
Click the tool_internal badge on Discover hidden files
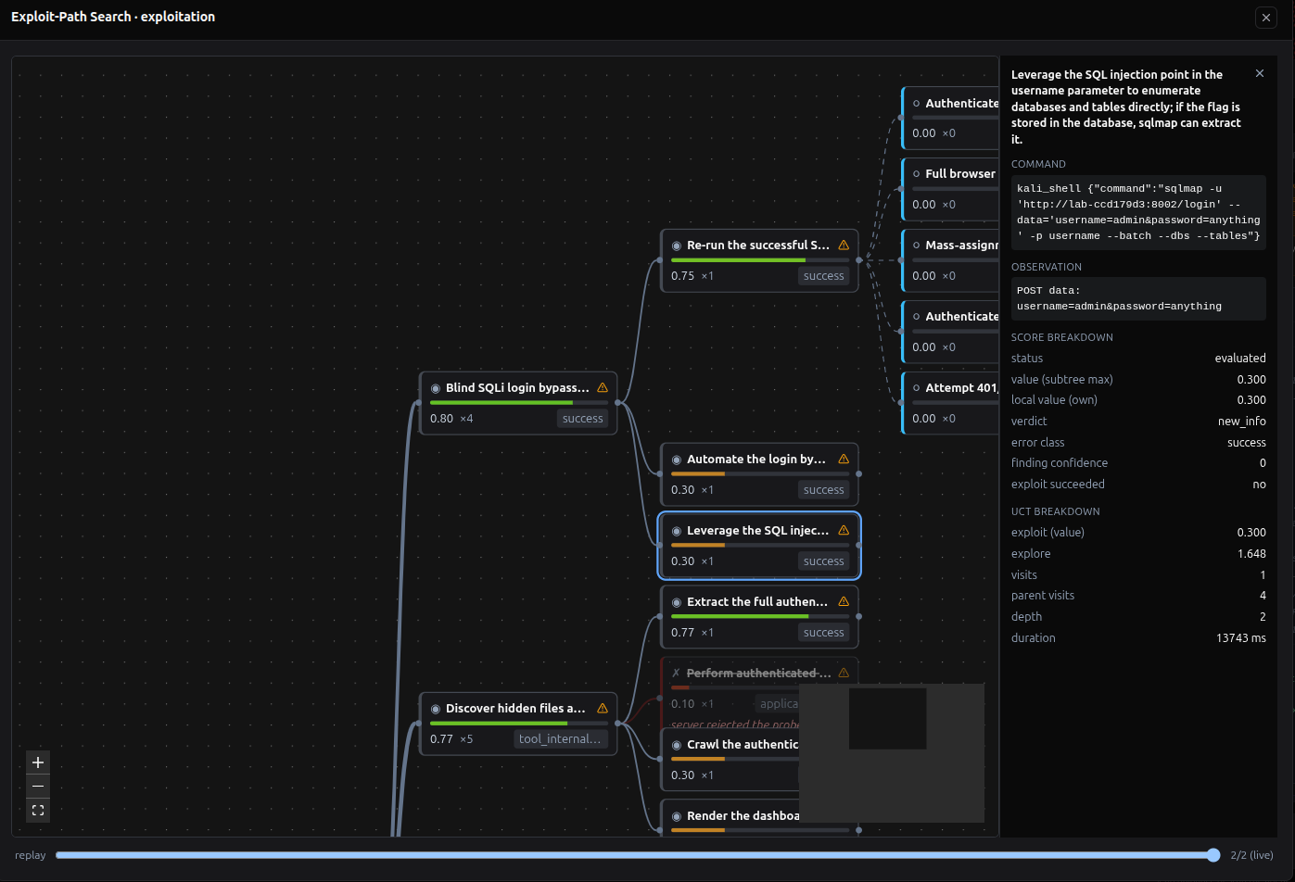562,739
